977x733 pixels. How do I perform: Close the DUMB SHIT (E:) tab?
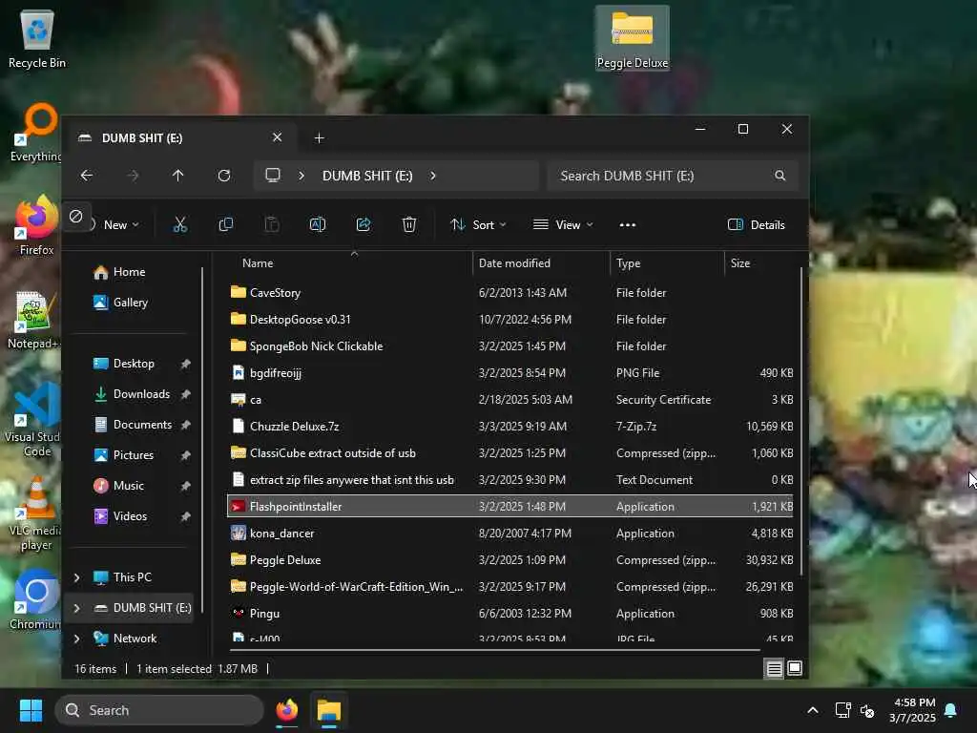(x=278, y=137)
